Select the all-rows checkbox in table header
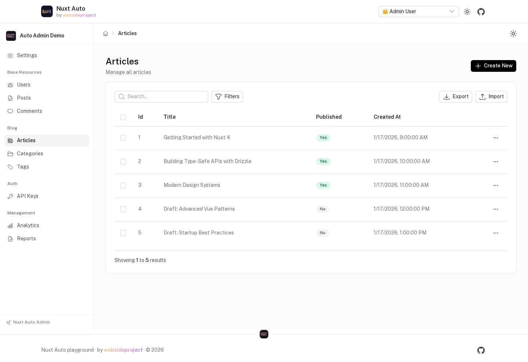Viewport: 528px width, 362px height. tap(123, 117)
